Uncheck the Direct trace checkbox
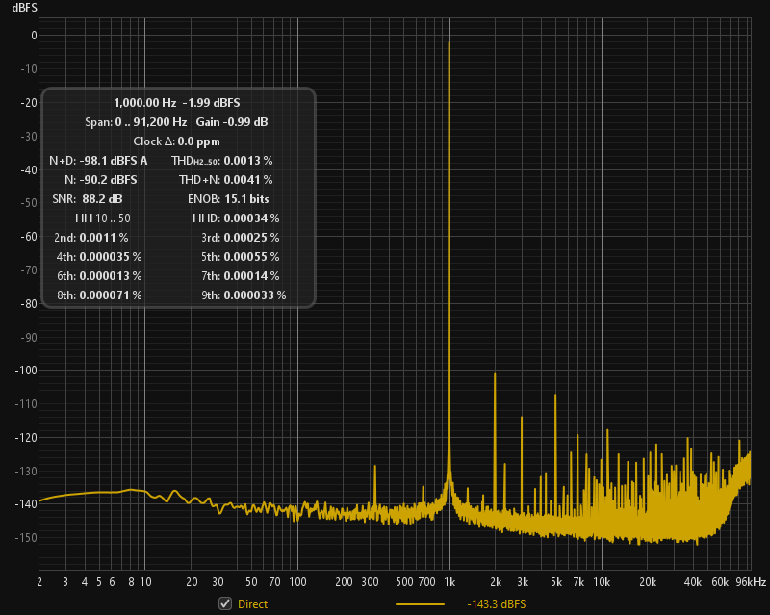This screenshot has width=770, height=615. (225, 603)
